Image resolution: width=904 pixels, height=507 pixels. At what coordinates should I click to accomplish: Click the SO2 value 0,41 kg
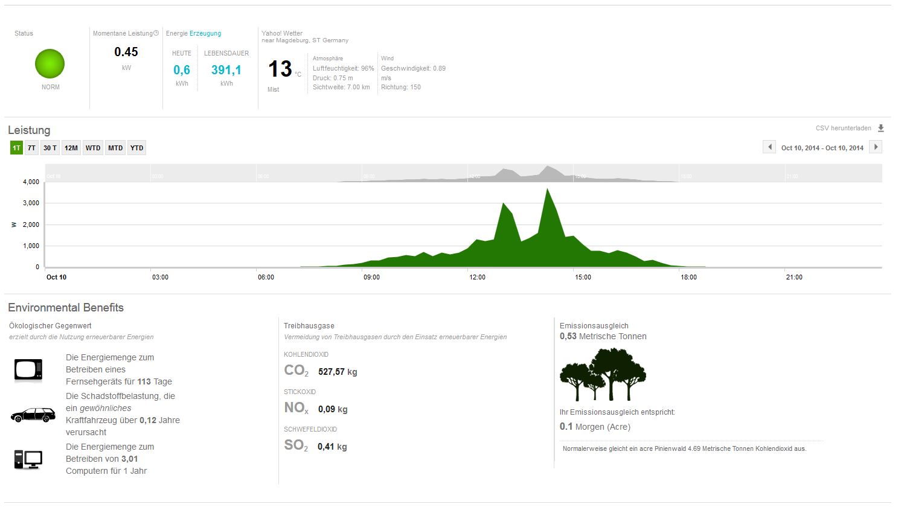pyautogui.click(x=332, y=447)
